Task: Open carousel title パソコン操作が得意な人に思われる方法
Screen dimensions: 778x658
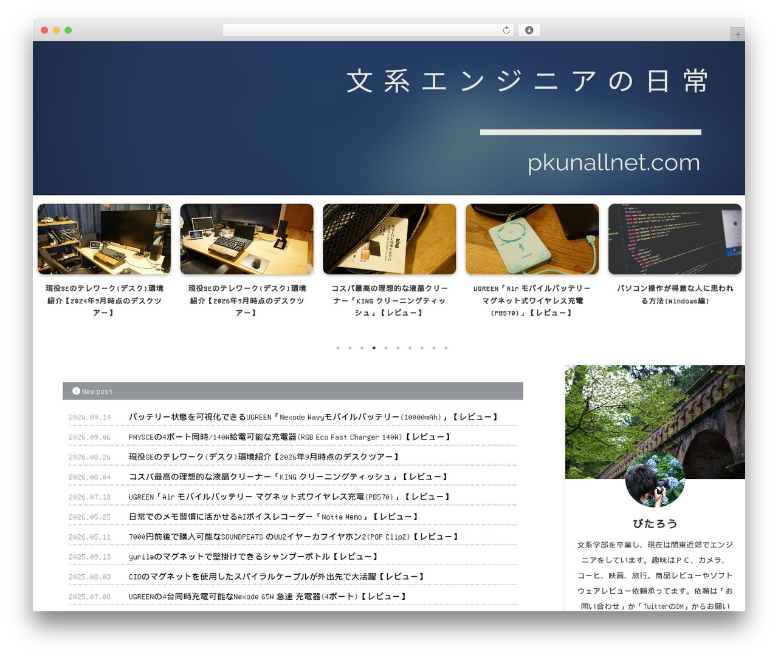Action: (675, 294)
